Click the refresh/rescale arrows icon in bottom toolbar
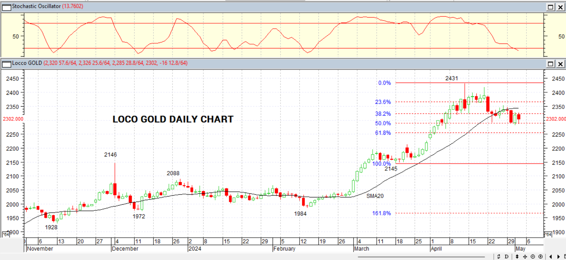Image resolution: width=566 pixels, height=260 pixels. [x=499, y=257]
